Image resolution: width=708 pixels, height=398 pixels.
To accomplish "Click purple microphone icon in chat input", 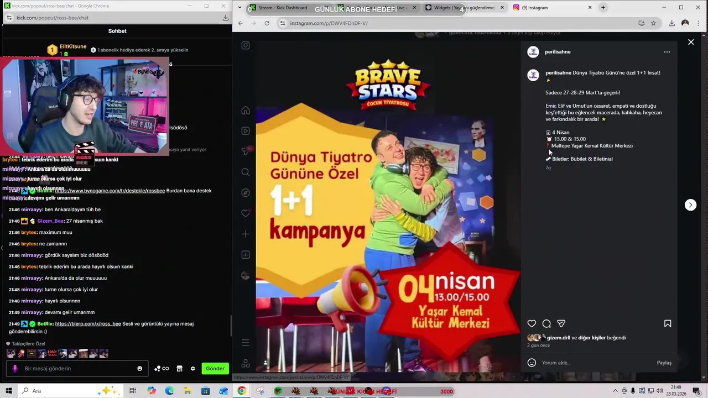I will tap(15, 369).
